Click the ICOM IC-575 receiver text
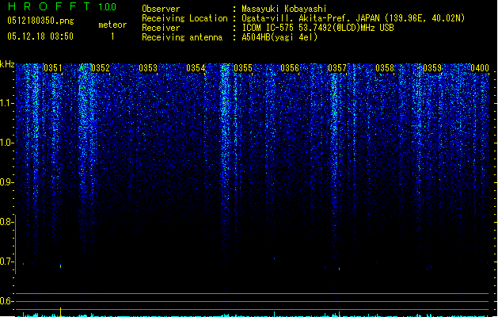 pos(317,28)
